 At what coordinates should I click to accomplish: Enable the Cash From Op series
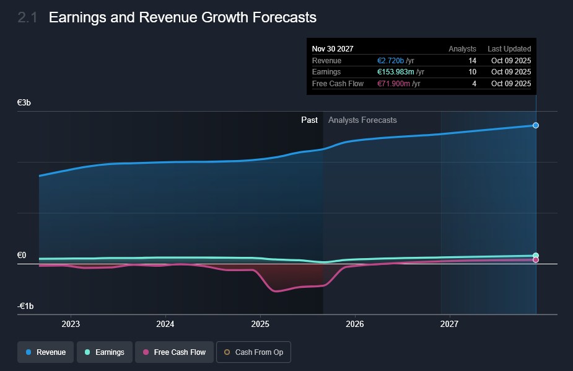coord(253,352)
